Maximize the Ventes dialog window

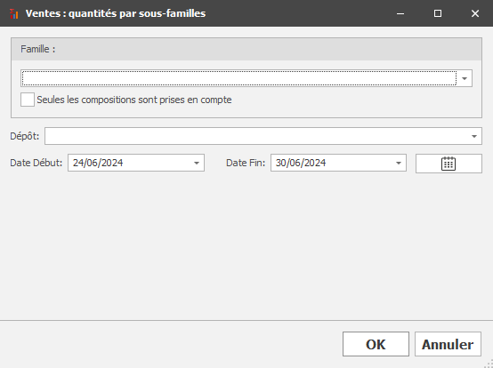click(x=437, y=13)
